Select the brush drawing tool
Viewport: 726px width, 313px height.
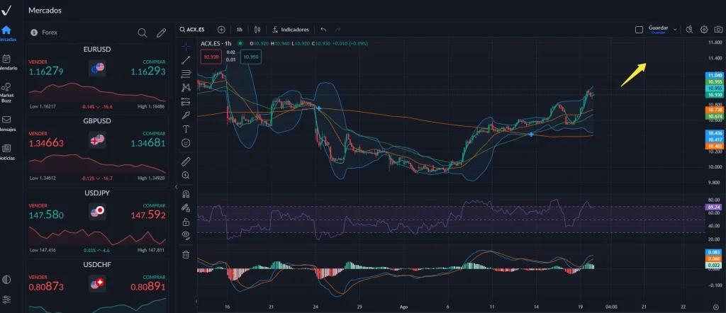click(186, 115)
